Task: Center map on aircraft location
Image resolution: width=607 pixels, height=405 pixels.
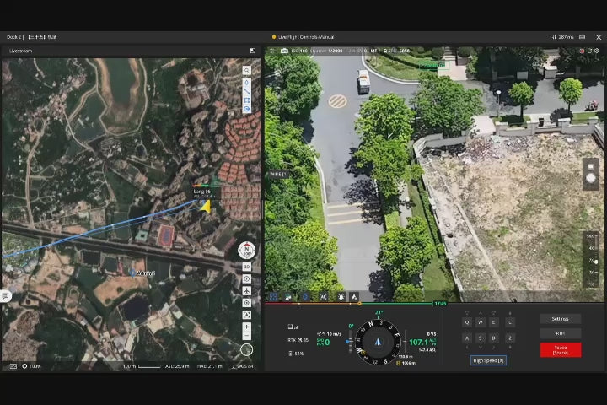Action: (247, 290)
